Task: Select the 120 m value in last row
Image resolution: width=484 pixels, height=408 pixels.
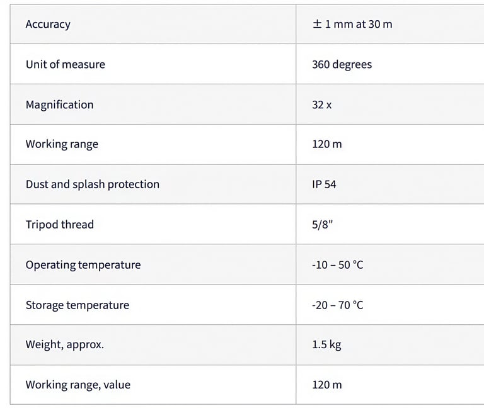Action: click(327, 385)
